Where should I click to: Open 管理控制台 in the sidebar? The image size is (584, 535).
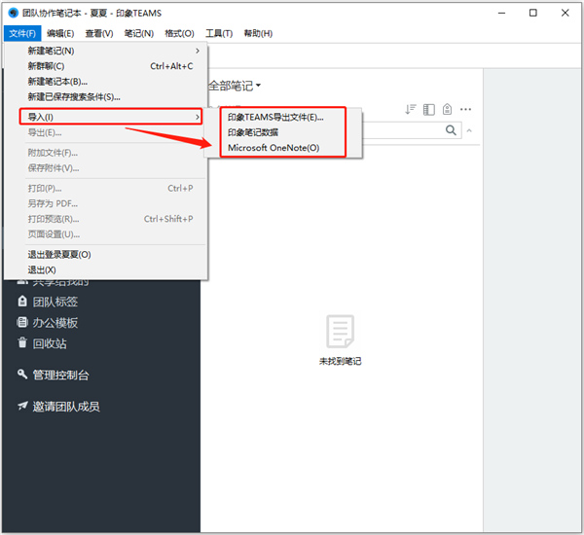coord(60,374)
